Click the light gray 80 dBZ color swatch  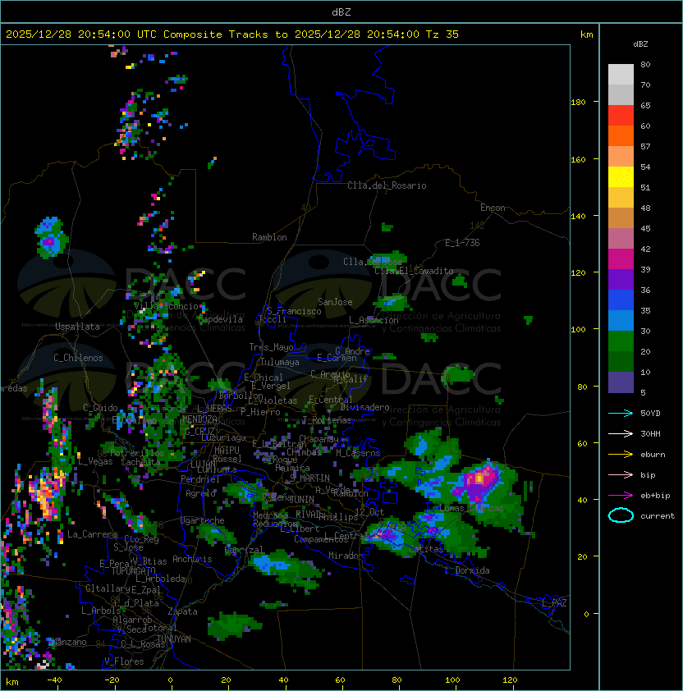tap(621, 74)
